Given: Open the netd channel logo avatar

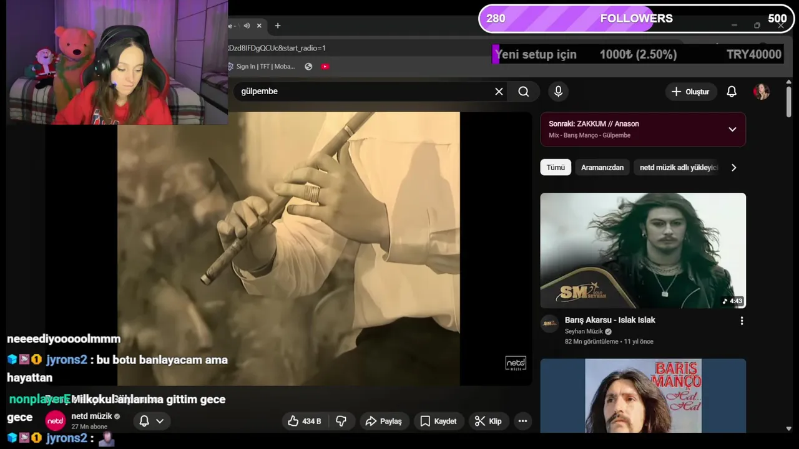Looking at the screenshot, I should tap(56, 421).
